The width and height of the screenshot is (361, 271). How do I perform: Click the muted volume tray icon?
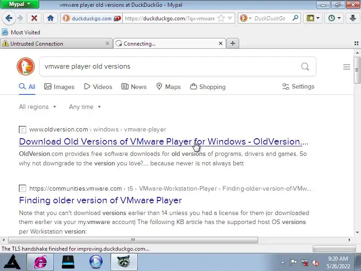(315, 262)
